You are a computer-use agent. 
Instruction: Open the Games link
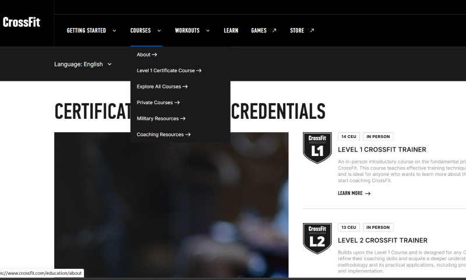259,31
